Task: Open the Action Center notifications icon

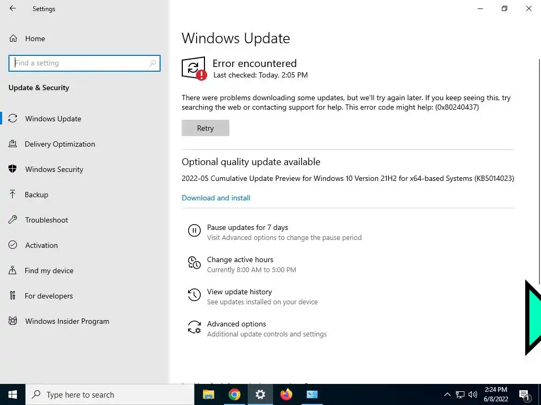Action: click(525, 394)
